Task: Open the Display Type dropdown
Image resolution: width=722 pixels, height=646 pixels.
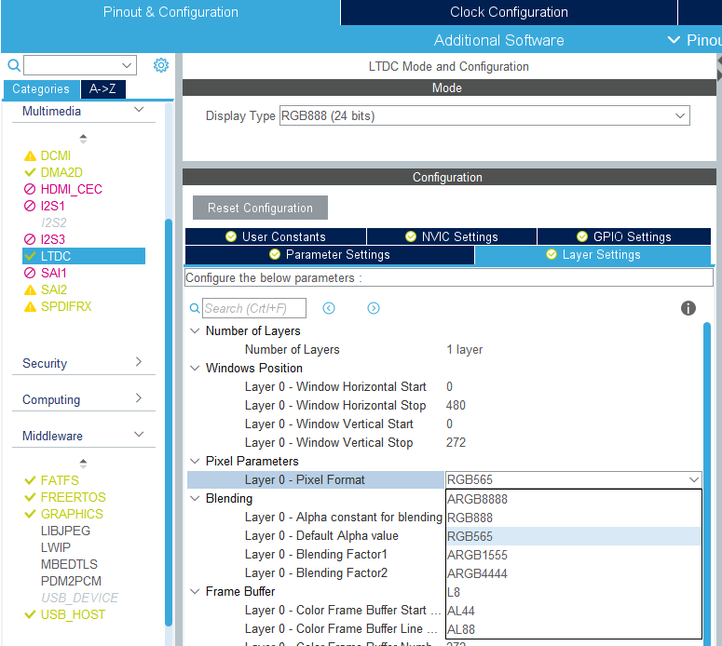Action: (484, 115)
